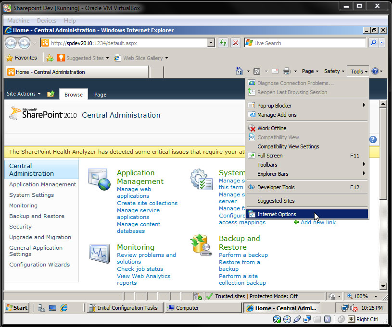This screenshot has width=392, height=327.
Task: Click the Live Search magnifier button
Action: point(374,43)
